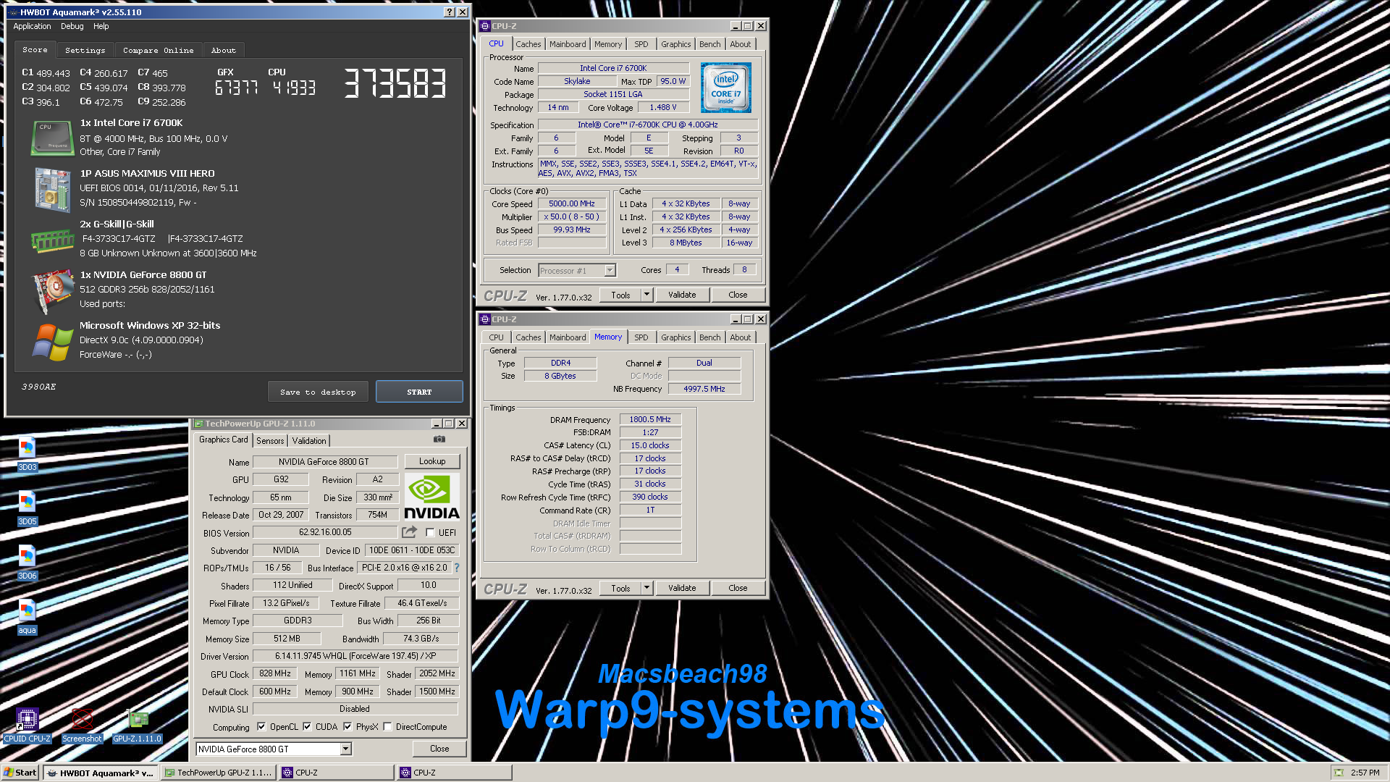The height and width of the screenshot is (782, 1390).
Task: Click the Core Speed 5000.00 MHz value
Action: click(572, 203)
